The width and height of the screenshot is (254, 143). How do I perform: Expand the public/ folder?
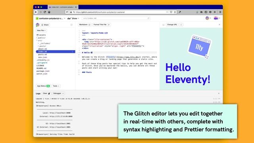click(x=41, y=38)
